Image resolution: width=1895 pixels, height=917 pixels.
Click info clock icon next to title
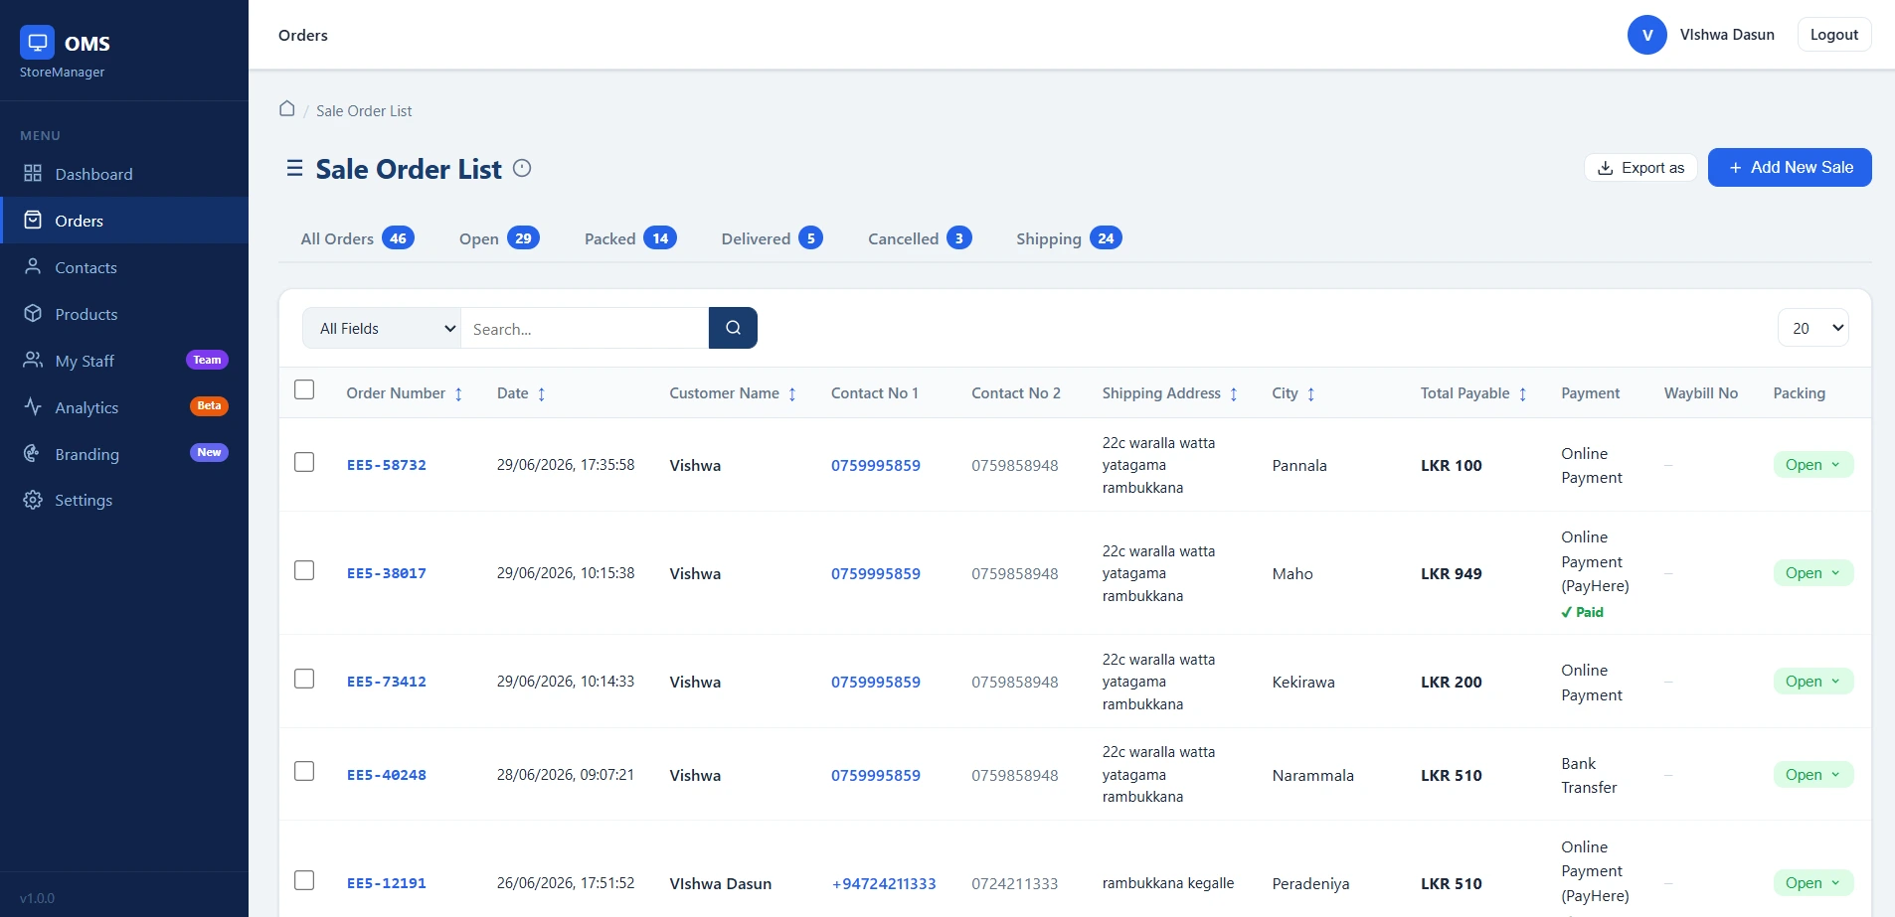(522, 168)
